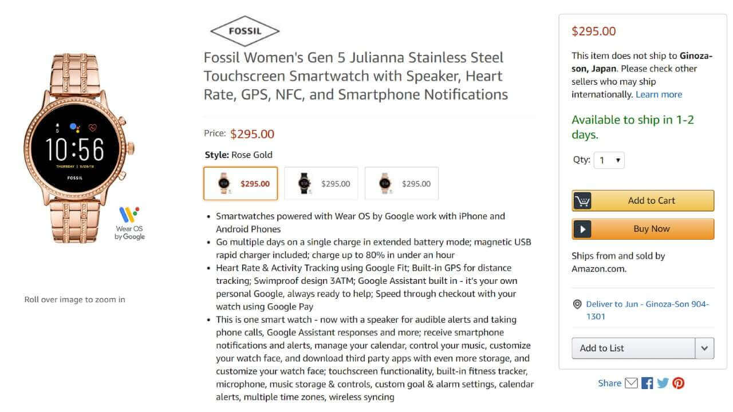The width and height of the screenshot is (733, 412).
Task: Open the Learn more shipping link
Action: 659,94
